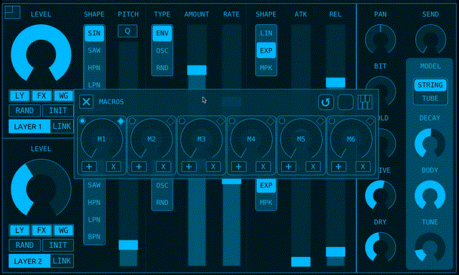Click the PAN knob
The image size is (459, 275).
(381, 39)
